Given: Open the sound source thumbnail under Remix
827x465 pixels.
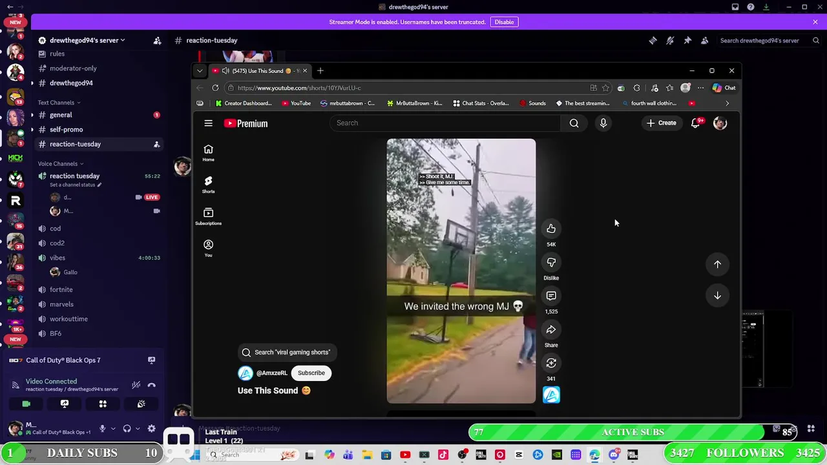Looking at the screenshot, I should tap(551, 395).
